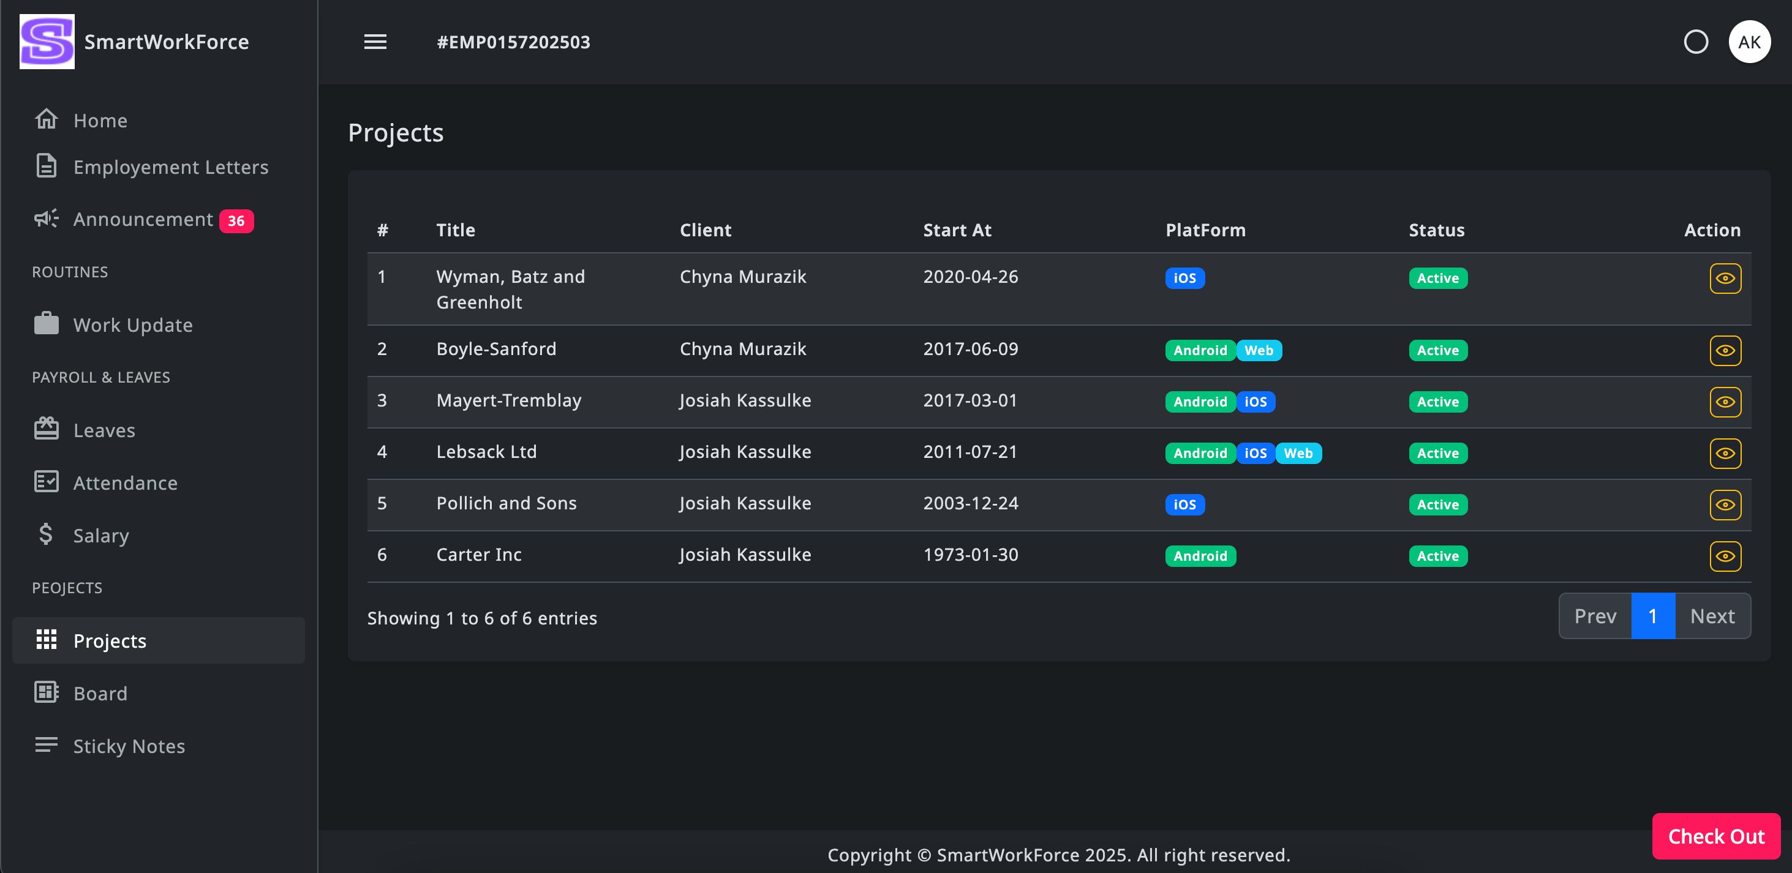Click the Announcement megaphone icon
Image resolution: width=1792 pixels, height=873 pixels.
(x=46, y=219)
